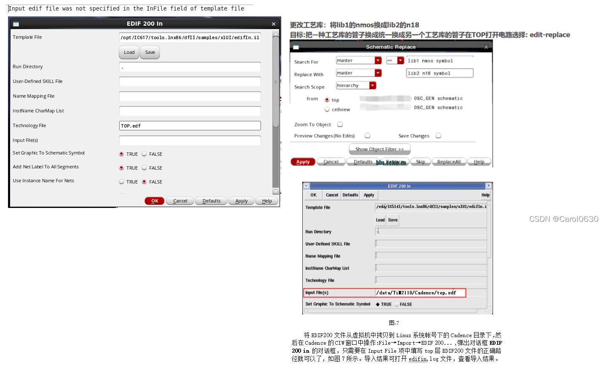The height and width of the screenshot is (370, 605).
Task: Click Replace With field 'lib2 n18 symbol'
Action: pyautogui.click(x=440, y=73)
